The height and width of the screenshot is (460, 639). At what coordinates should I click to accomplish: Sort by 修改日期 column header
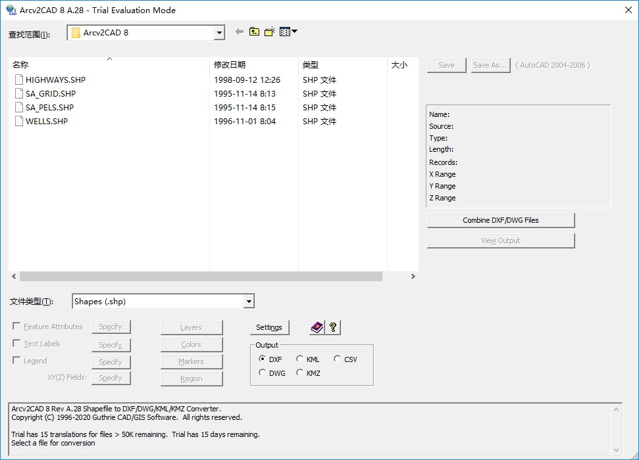(x=254, y=64)
